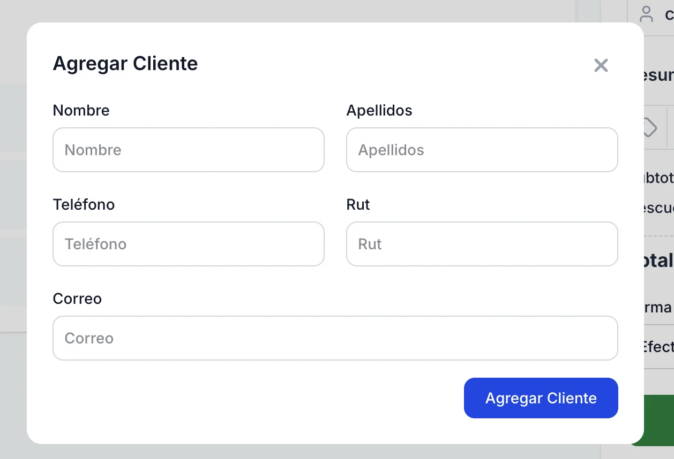The image size is (674, 459).
Task: Click the Subtotal line in the summary
Action: click(659, 178)
